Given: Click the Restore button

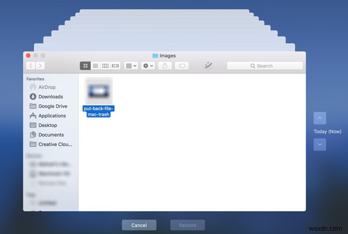Looking at the screenshot, I should 187,225.
